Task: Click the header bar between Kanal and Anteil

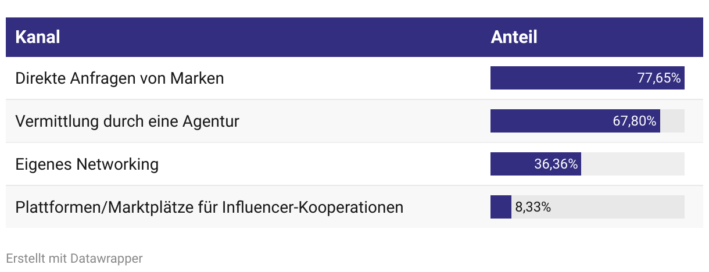Action: pos(273,37)
